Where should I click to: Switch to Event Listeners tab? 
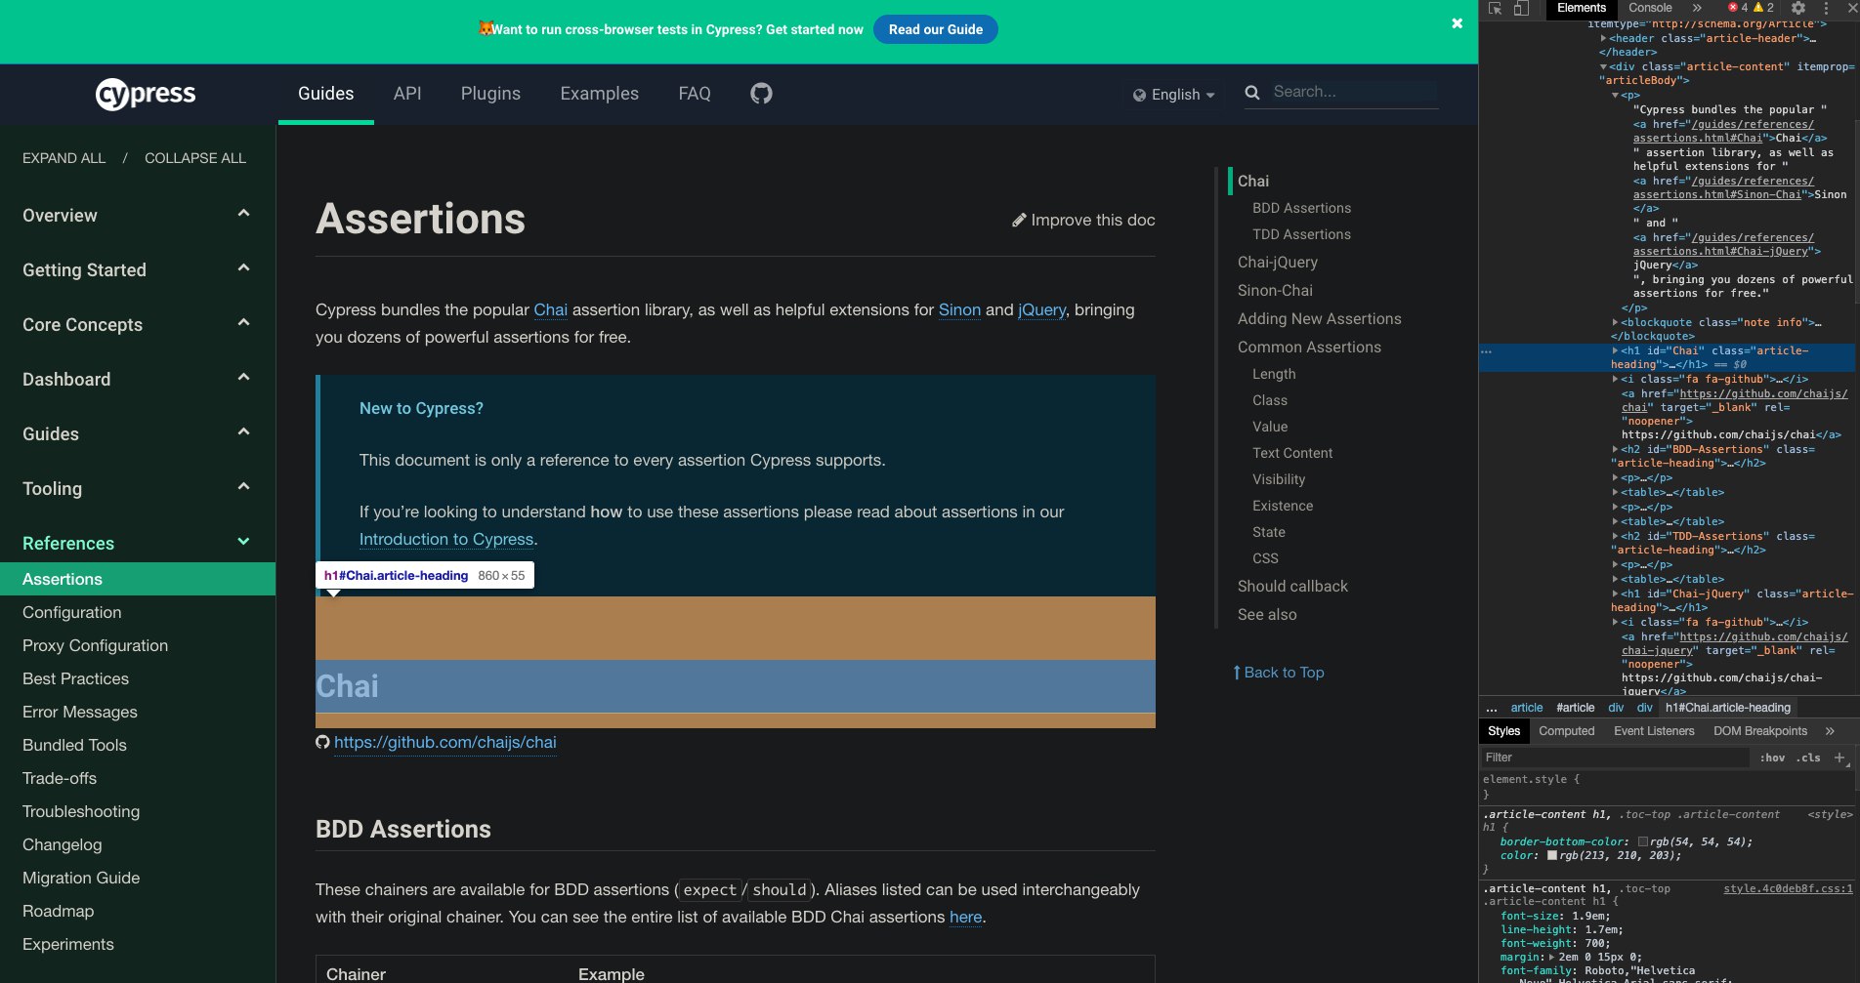(1654, 731)
